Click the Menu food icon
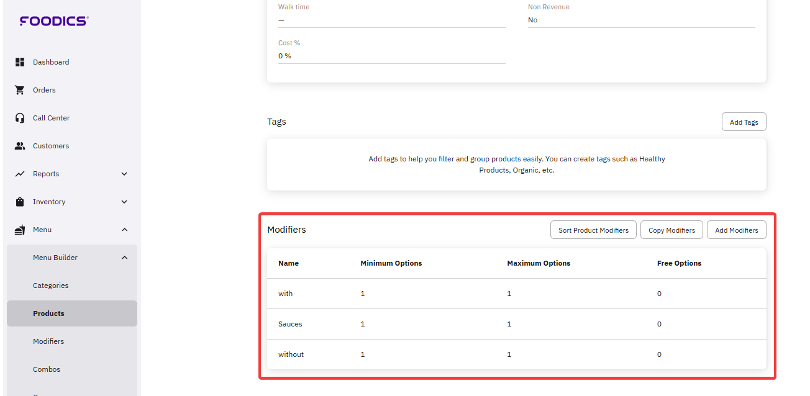This screenshot has width=810, height=396. 20,230
